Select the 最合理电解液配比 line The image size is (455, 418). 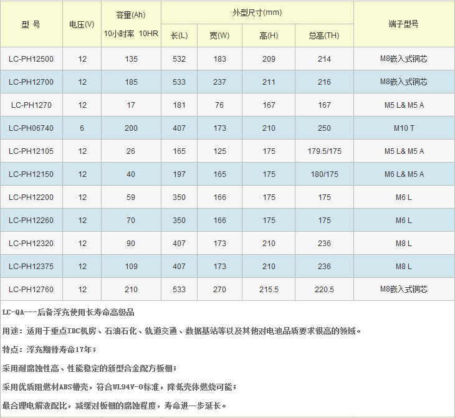(x=115, y=406)
